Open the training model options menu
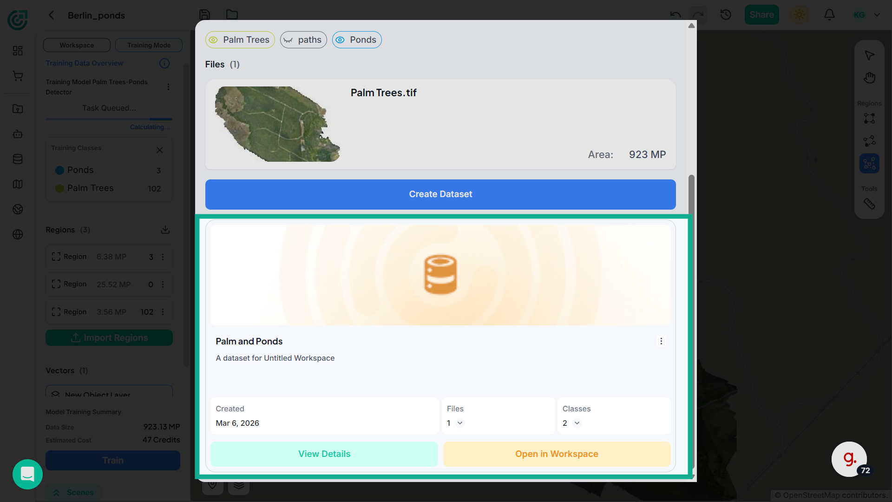 [x=168, y=87]
